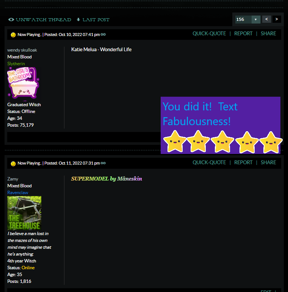Click the Ravenclaw house link
This screenshot has width=288, height=292.
(18, 193)
